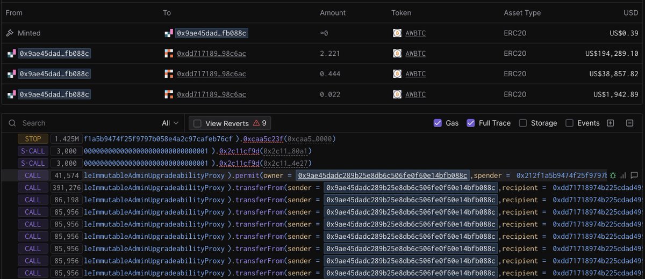Click the gas profile bars icon on permit row
The width and height of the screenshot is (645, 279).
pos(623,175)
